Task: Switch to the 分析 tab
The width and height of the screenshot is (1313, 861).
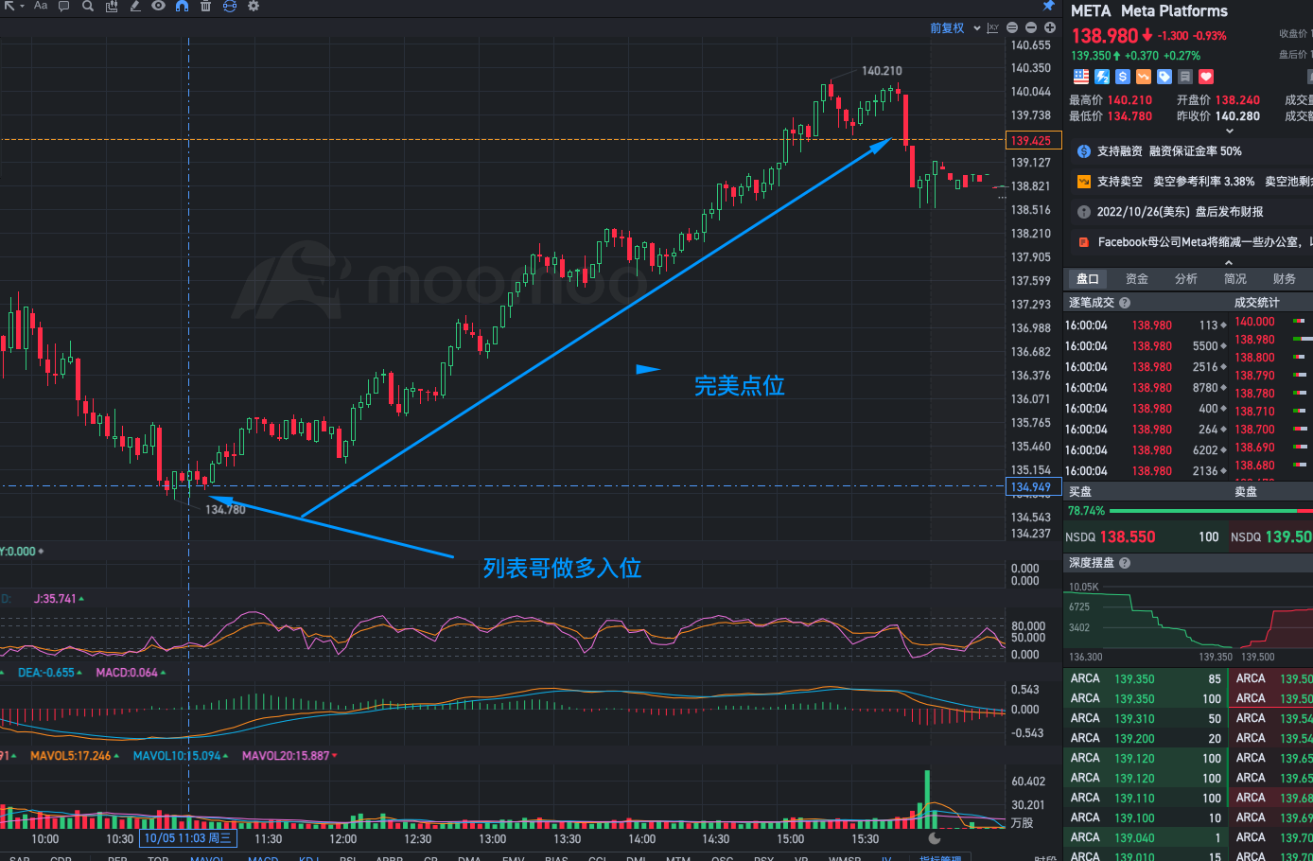Action: (x=1186, y=279)
